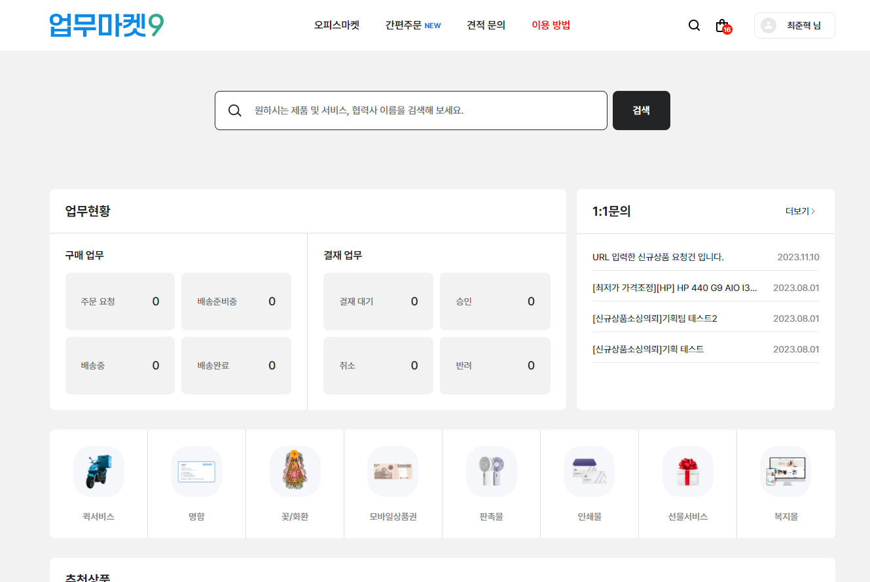Select the 명함 business card icon
870x582 pixels.
[196, 471]
